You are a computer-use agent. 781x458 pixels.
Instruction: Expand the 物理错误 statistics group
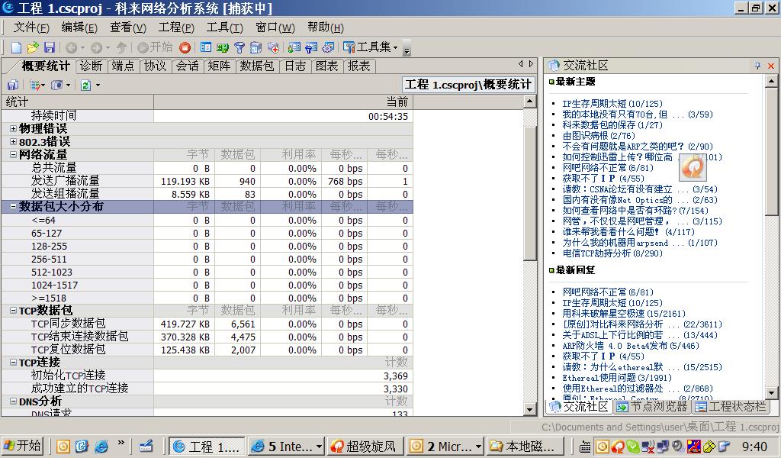click(x=13, y=129)
